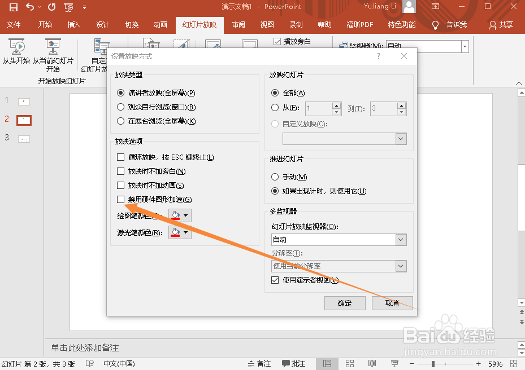The image size is (525, 370).
Task: Click the zoom slider handle
Action: click(x=433, y=364)
